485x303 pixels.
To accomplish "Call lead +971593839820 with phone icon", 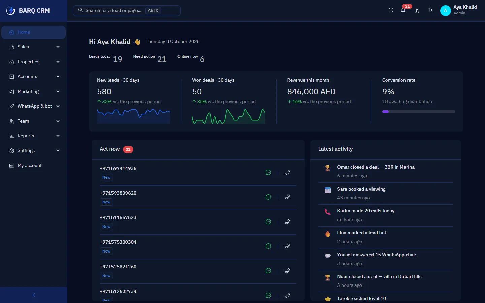I will (287, 197).
